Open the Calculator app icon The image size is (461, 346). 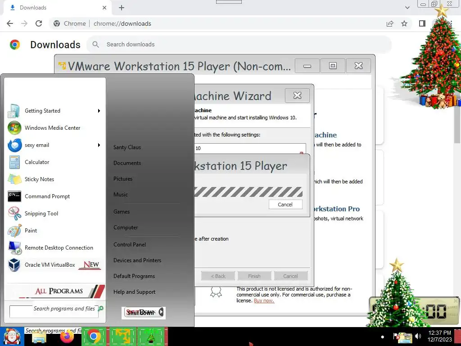click(x=14, y=162)
